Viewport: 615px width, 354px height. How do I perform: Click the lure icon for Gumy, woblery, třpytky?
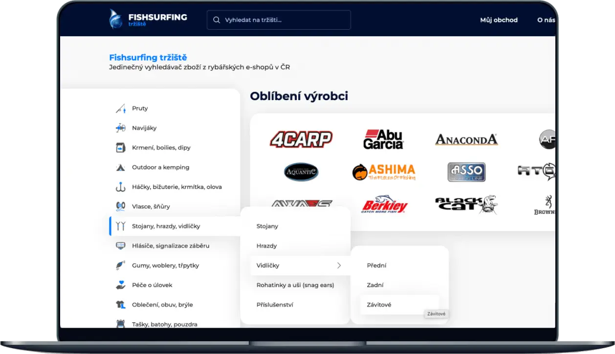pos(120,265)
